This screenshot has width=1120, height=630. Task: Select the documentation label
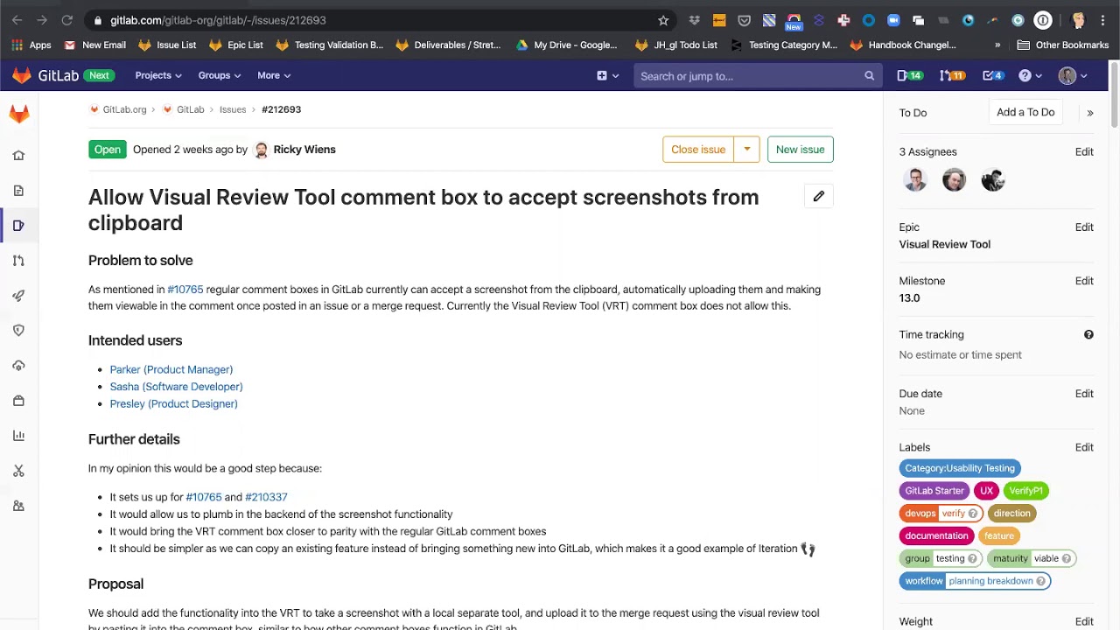coord(936,536)
